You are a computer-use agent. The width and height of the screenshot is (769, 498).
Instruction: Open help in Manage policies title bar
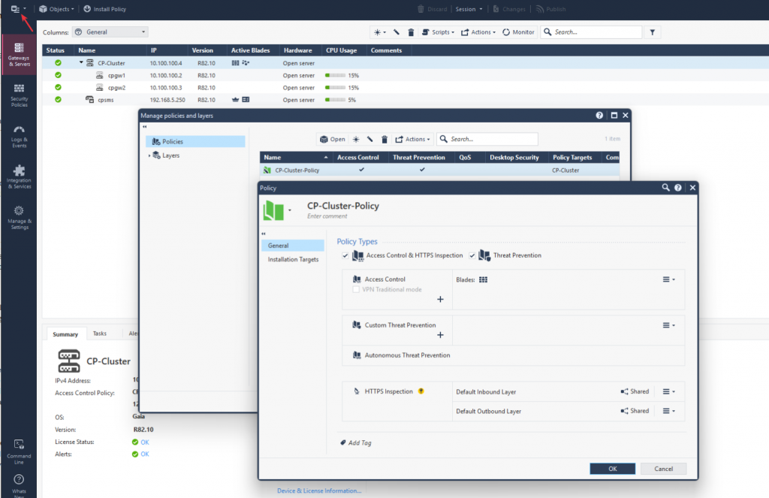pyautogui.click(x=599, y=116)
